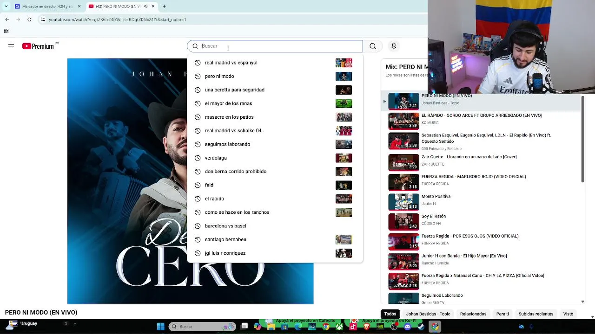Click the Windows taskbar Buscar search box
Screen dimensions: 595x334
202,327
